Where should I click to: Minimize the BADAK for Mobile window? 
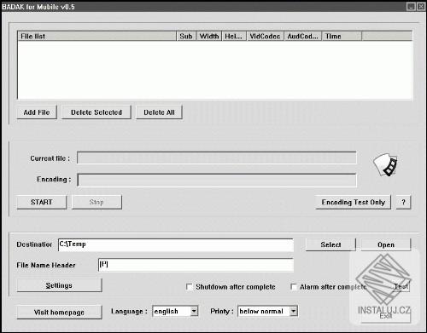pyautogui.click(x=411, y=6)
